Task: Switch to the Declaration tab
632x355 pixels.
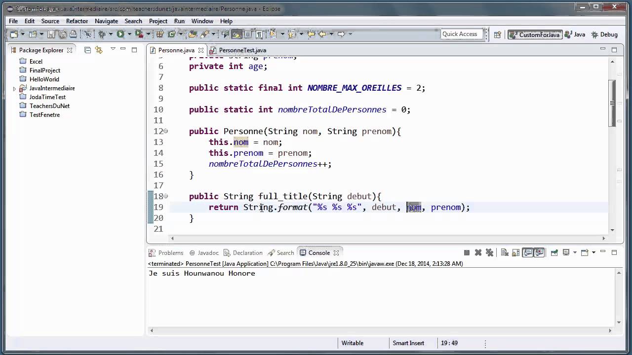Action: pyautogui.click(x=243, y=252)
